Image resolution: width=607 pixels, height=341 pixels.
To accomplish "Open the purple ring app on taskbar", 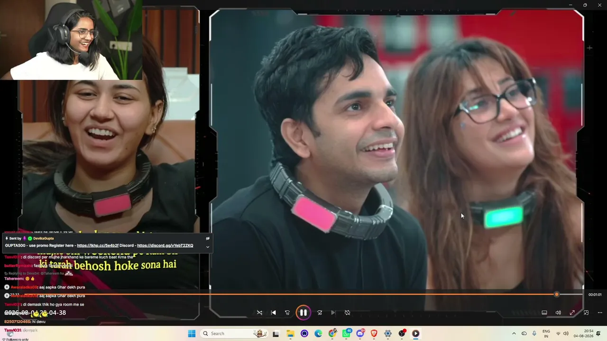I will (x=304, y=333).
